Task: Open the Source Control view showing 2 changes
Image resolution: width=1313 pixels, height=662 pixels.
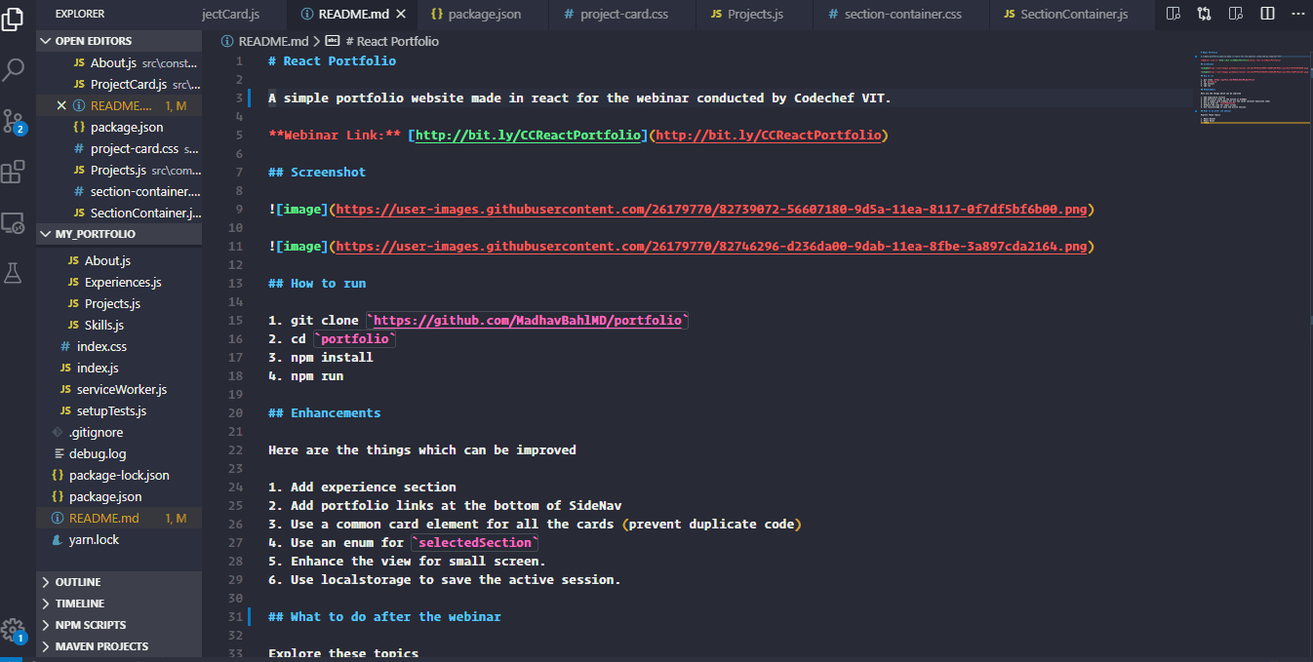Action: tap(14, 119)
